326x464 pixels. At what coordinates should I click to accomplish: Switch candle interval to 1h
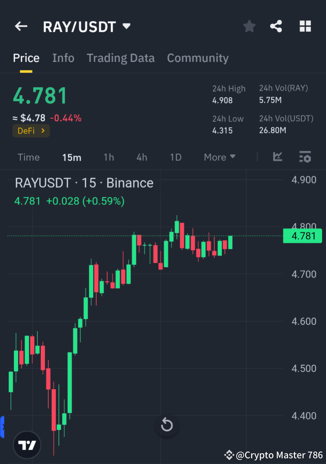(x=108, y=157)
